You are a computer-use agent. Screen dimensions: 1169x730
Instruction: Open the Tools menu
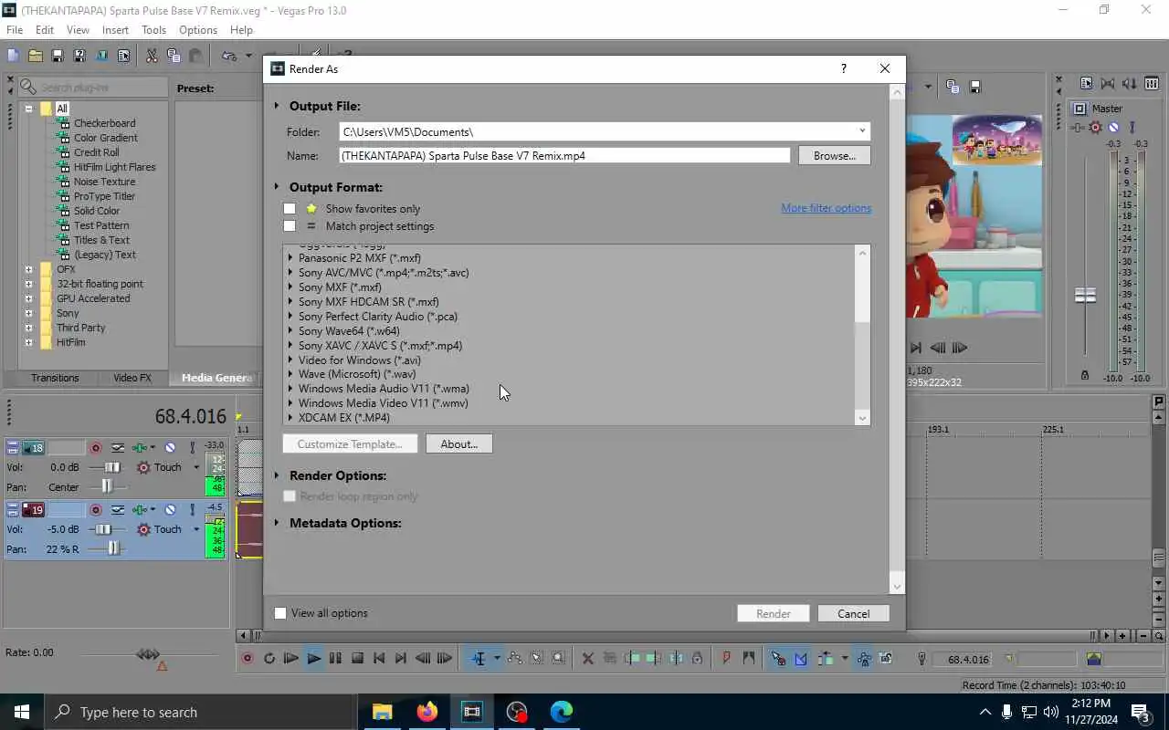(x=153, y=30)
